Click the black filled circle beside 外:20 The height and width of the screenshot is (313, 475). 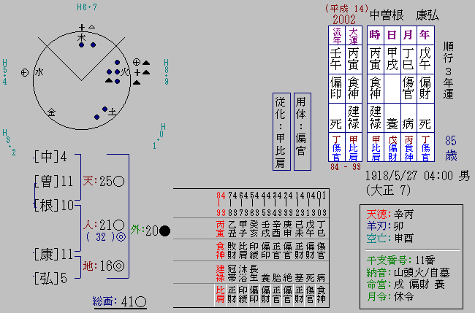[165, 231]
